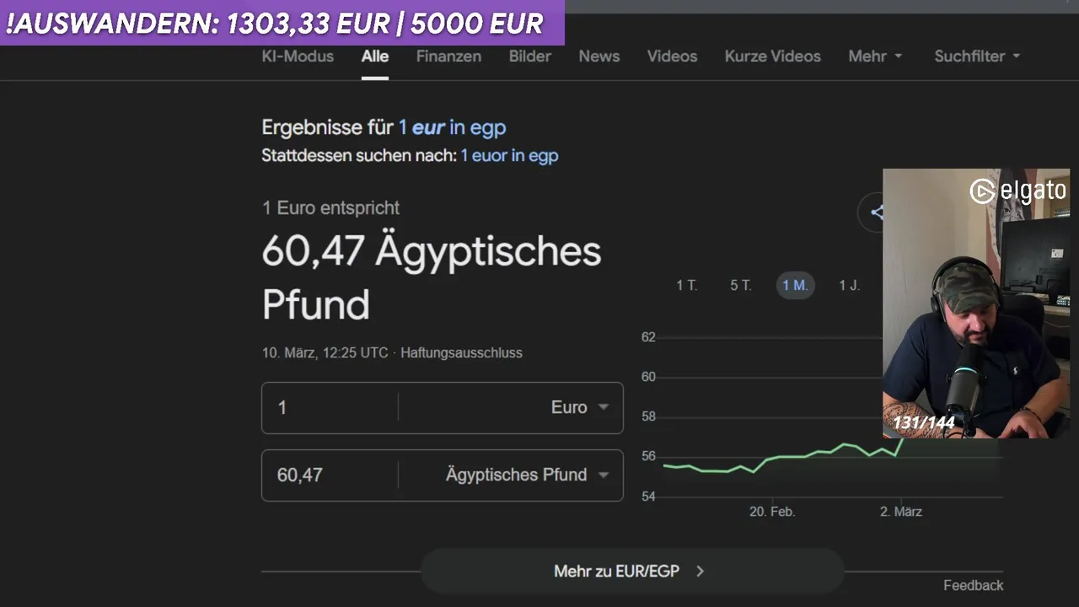Switch to the Finanzen tab
Image resolution: width=1079 pixels, height=607 pixels.
coord(448,56)
